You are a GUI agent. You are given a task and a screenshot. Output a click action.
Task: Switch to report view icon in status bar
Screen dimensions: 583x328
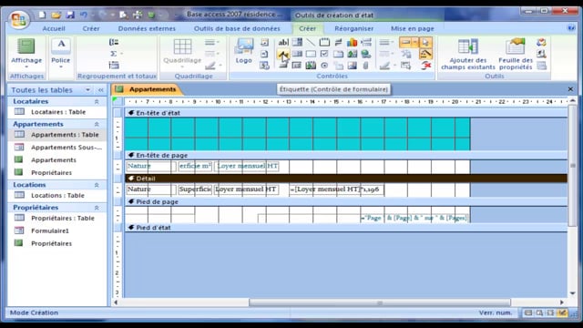(528, 313)
